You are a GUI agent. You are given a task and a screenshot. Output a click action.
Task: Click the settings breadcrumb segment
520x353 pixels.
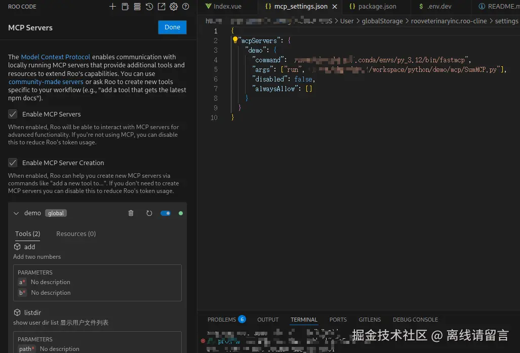point(506,21)
